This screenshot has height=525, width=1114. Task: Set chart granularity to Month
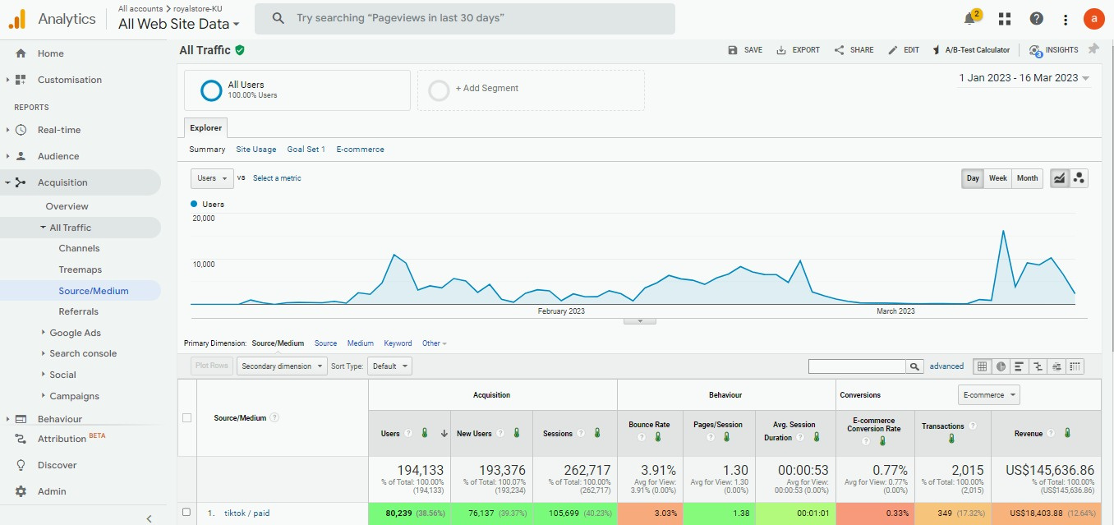1028,178
